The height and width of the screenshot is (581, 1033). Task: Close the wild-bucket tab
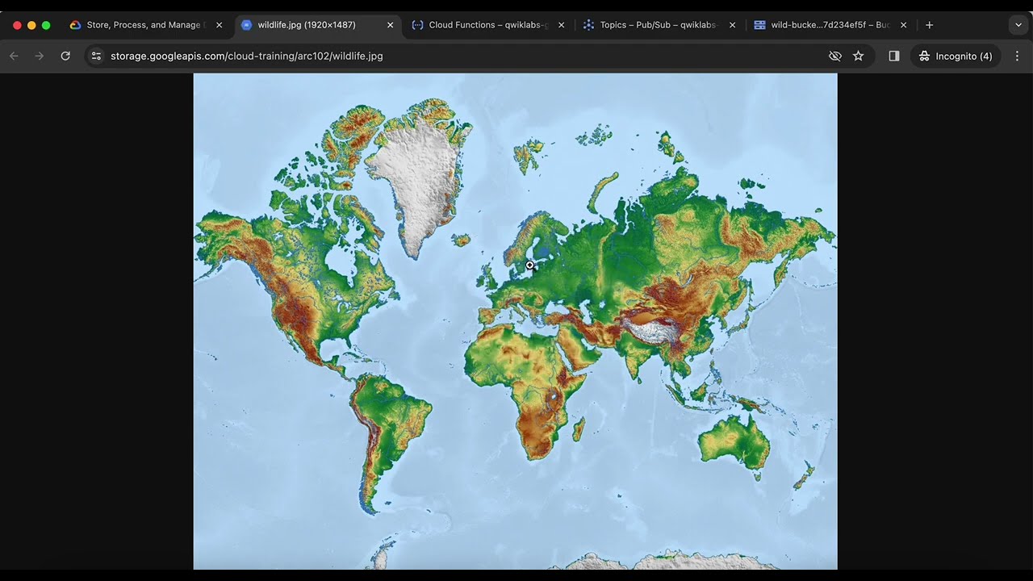point(904,25)
